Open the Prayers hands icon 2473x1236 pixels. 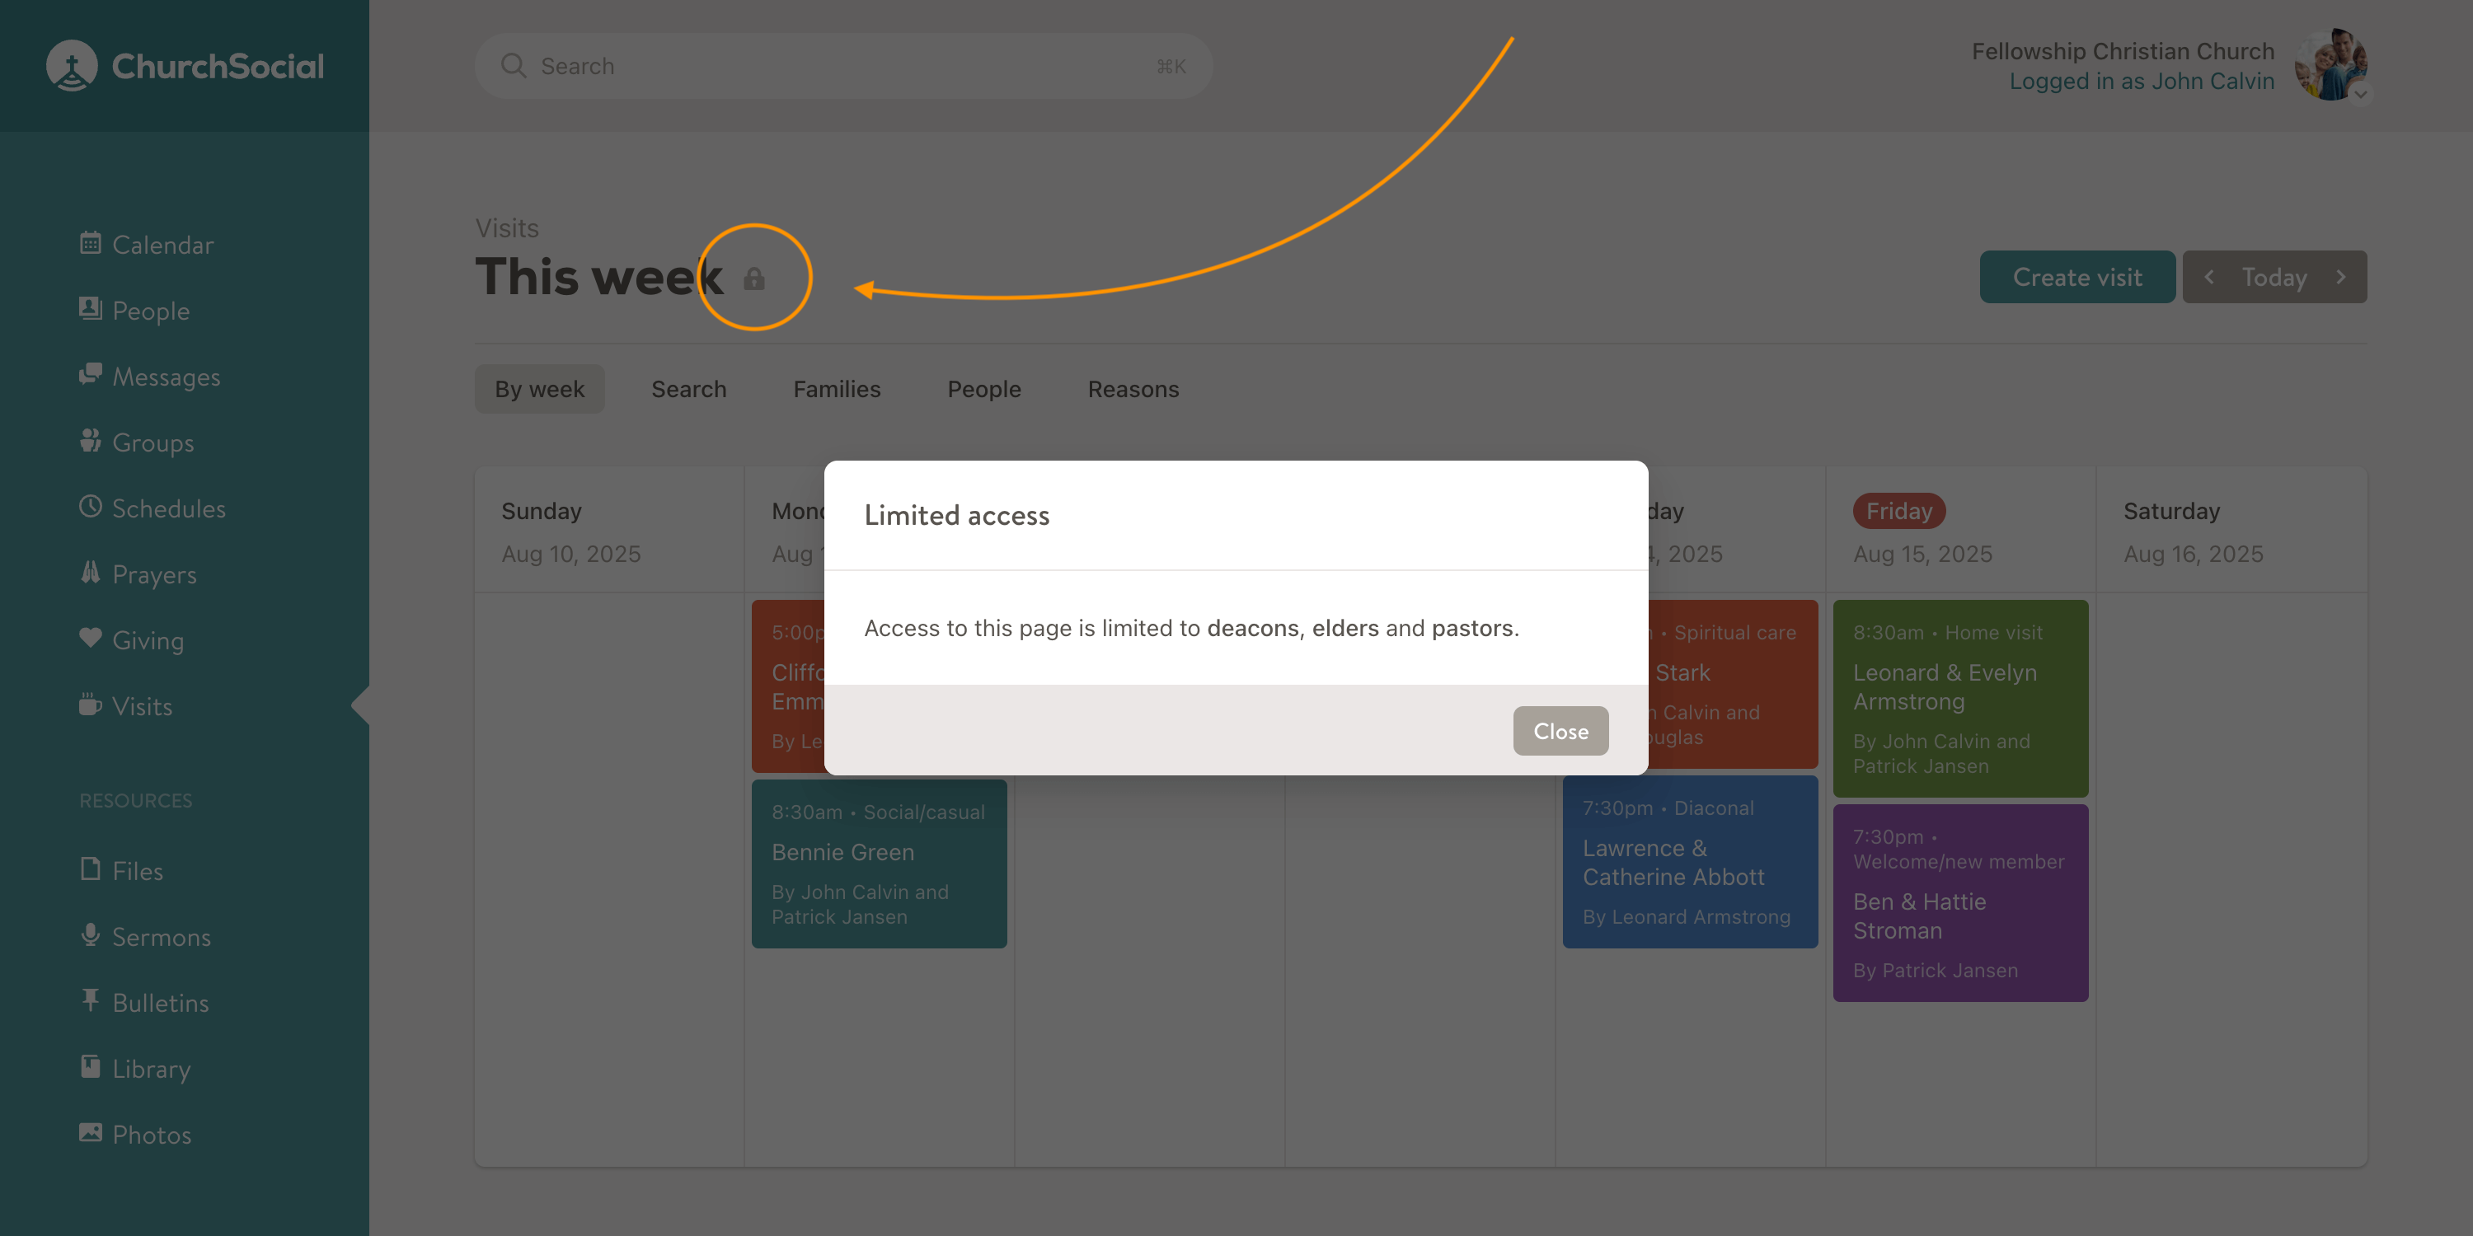point(90,573)
